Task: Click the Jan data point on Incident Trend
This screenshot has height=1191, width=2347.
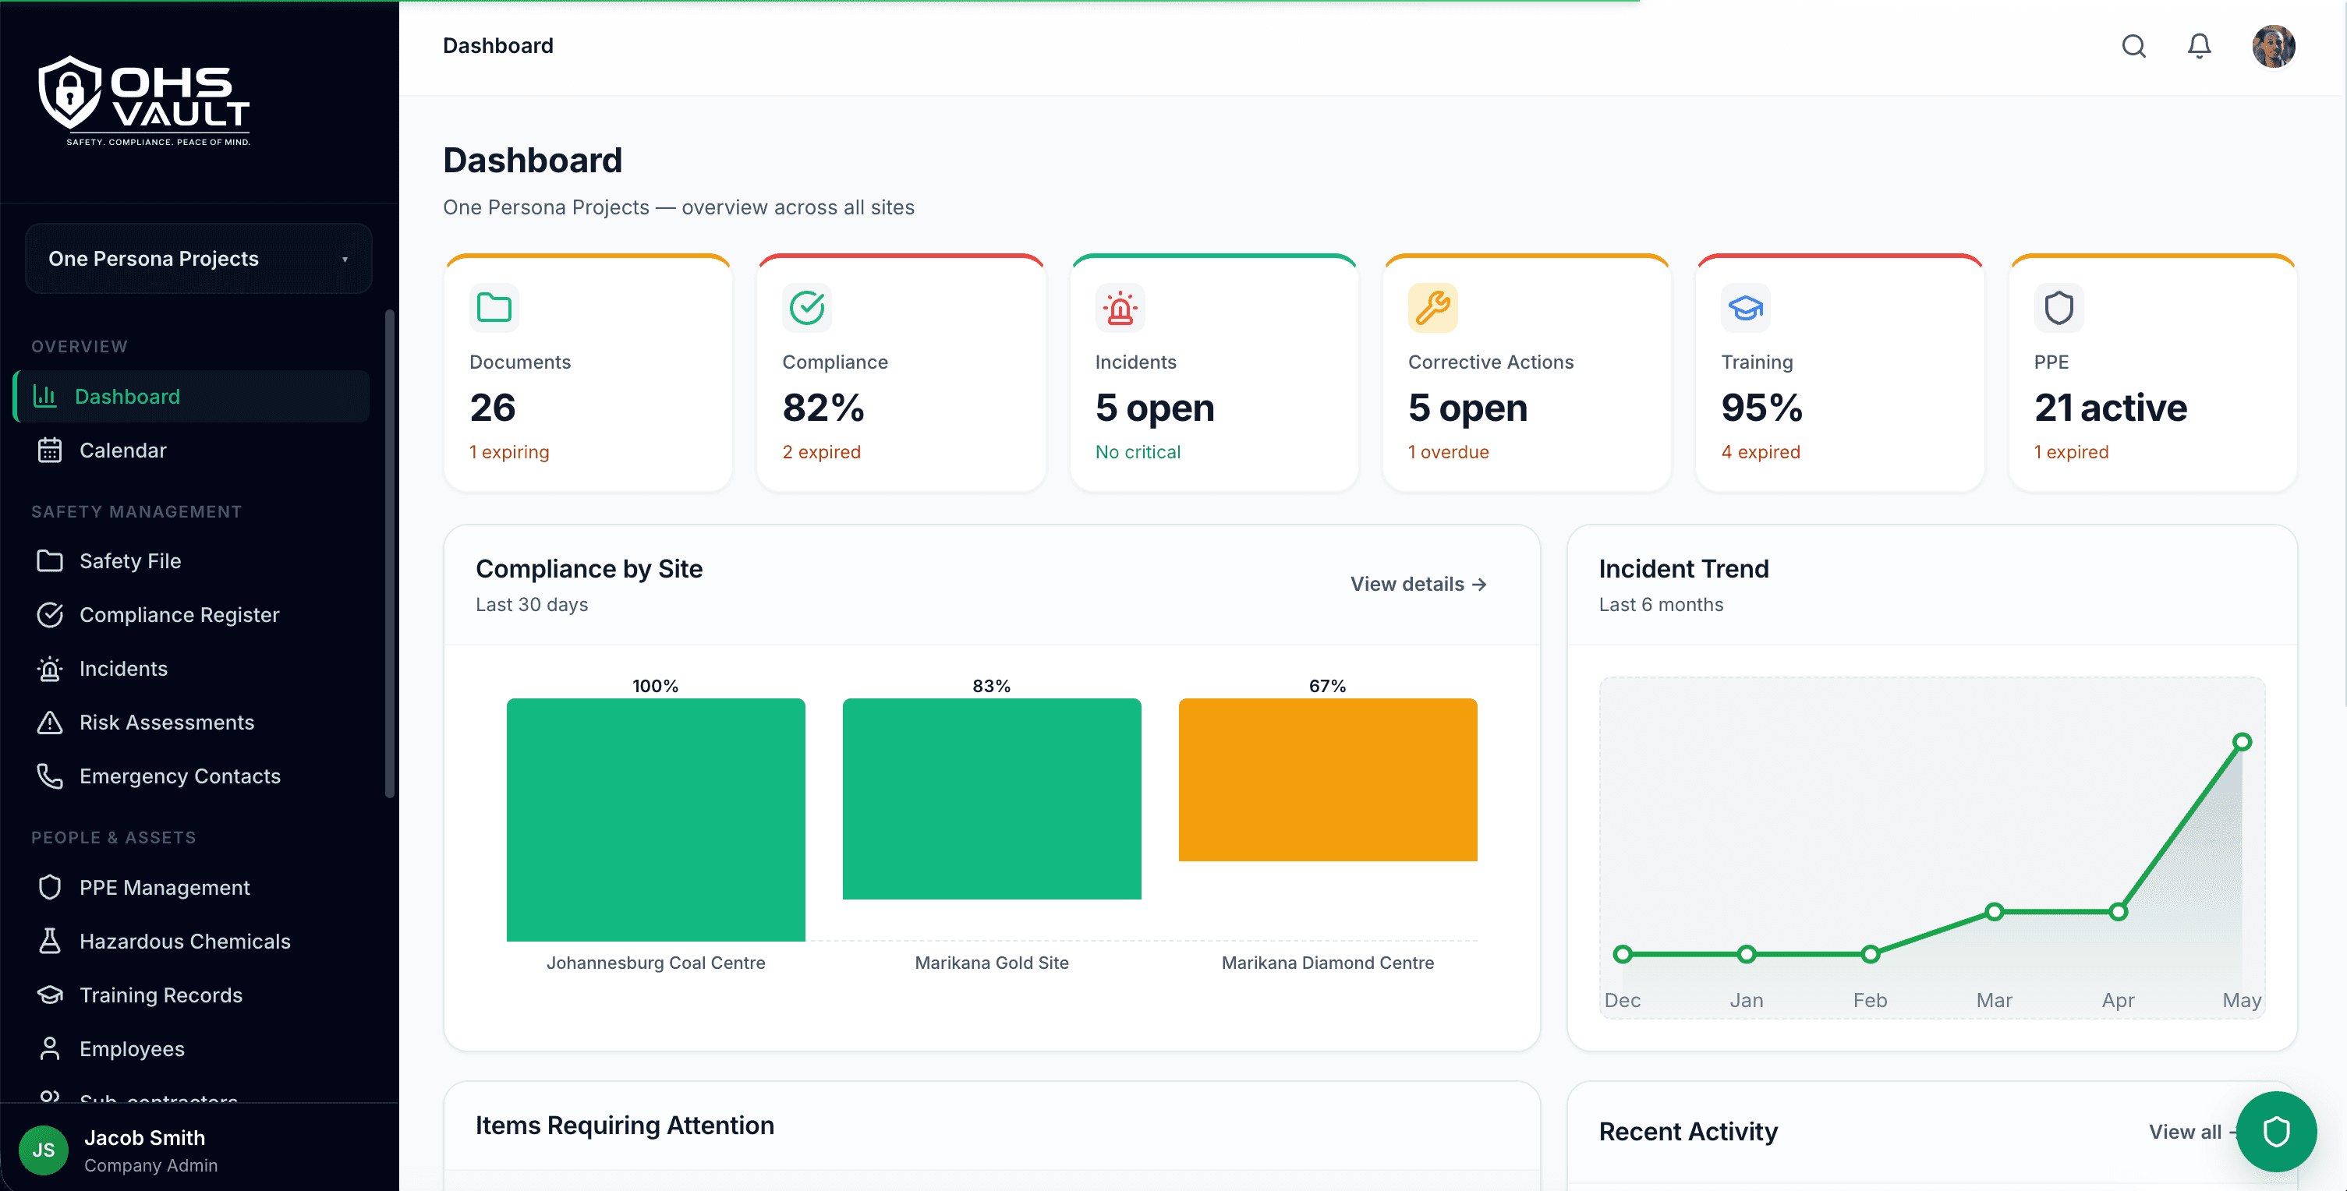Action: point(1747,954)
